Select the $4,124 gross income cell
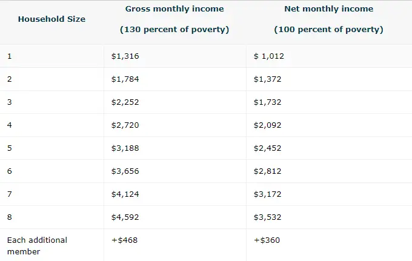 (125, 194)
